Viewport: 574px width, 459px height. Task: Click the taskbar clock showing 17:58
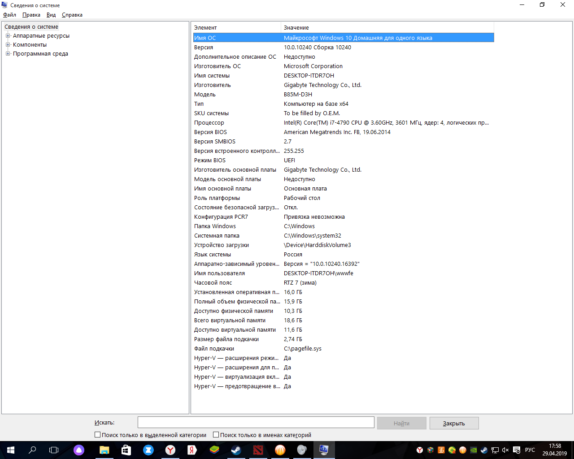click(555, 450)
